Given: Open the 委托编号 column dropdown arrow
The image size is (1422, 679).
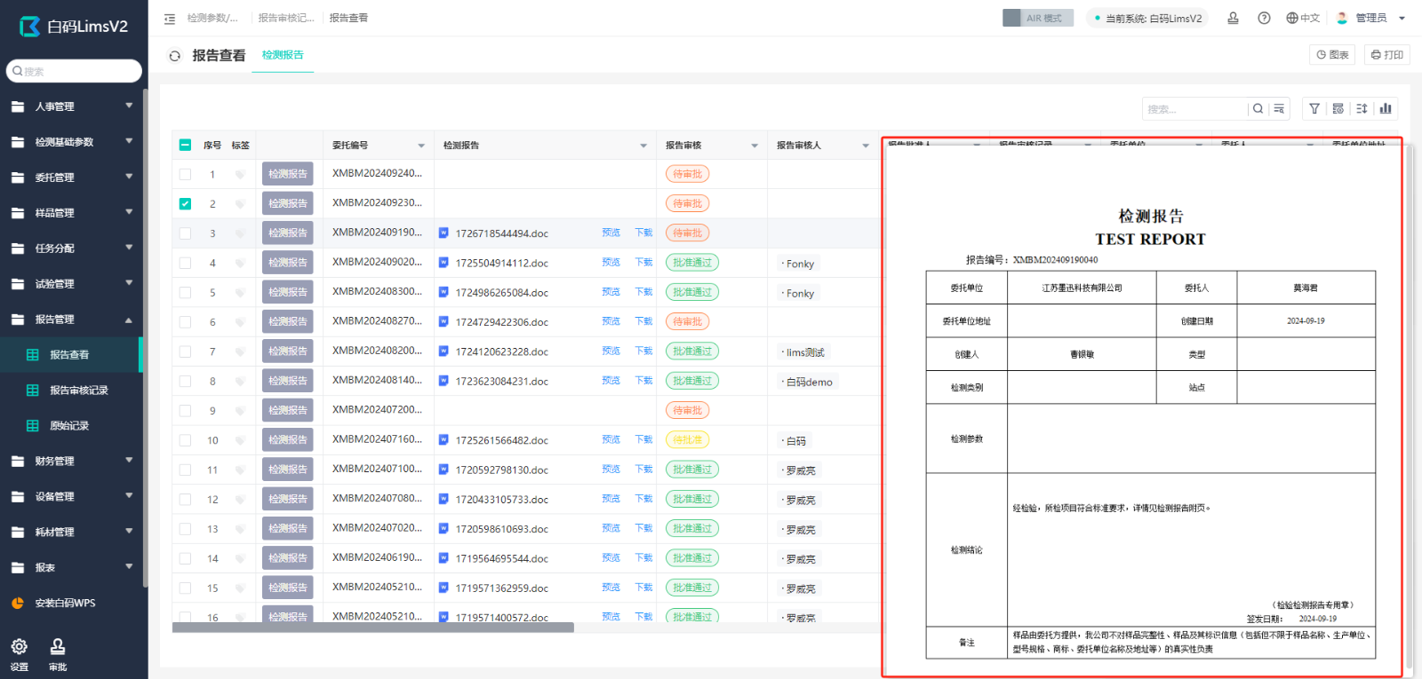Looking at the screenshot, I should click(x=421, y=146).
